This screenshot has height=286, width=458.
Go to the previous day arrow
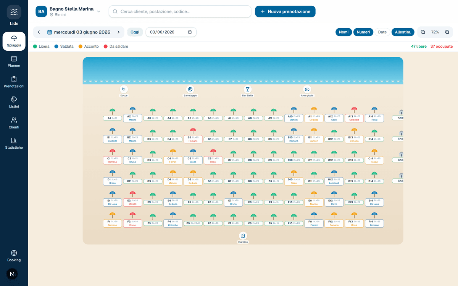(39, 32)
